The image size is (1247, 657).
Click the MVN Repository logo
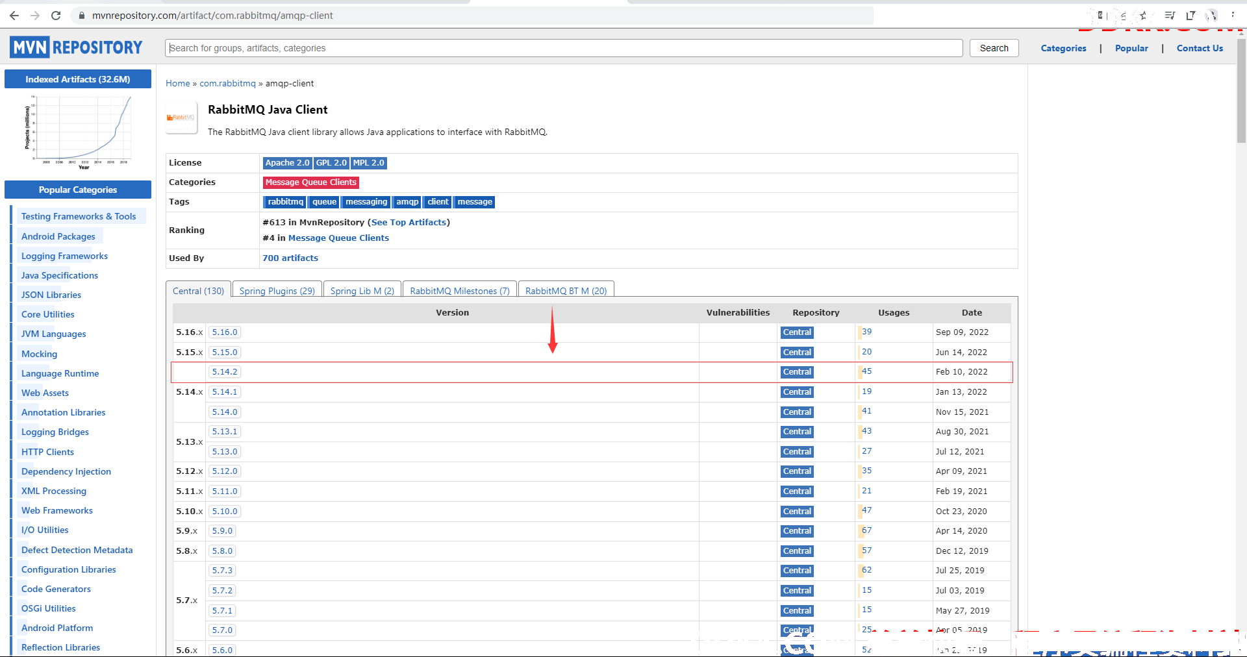click(76, 47)
